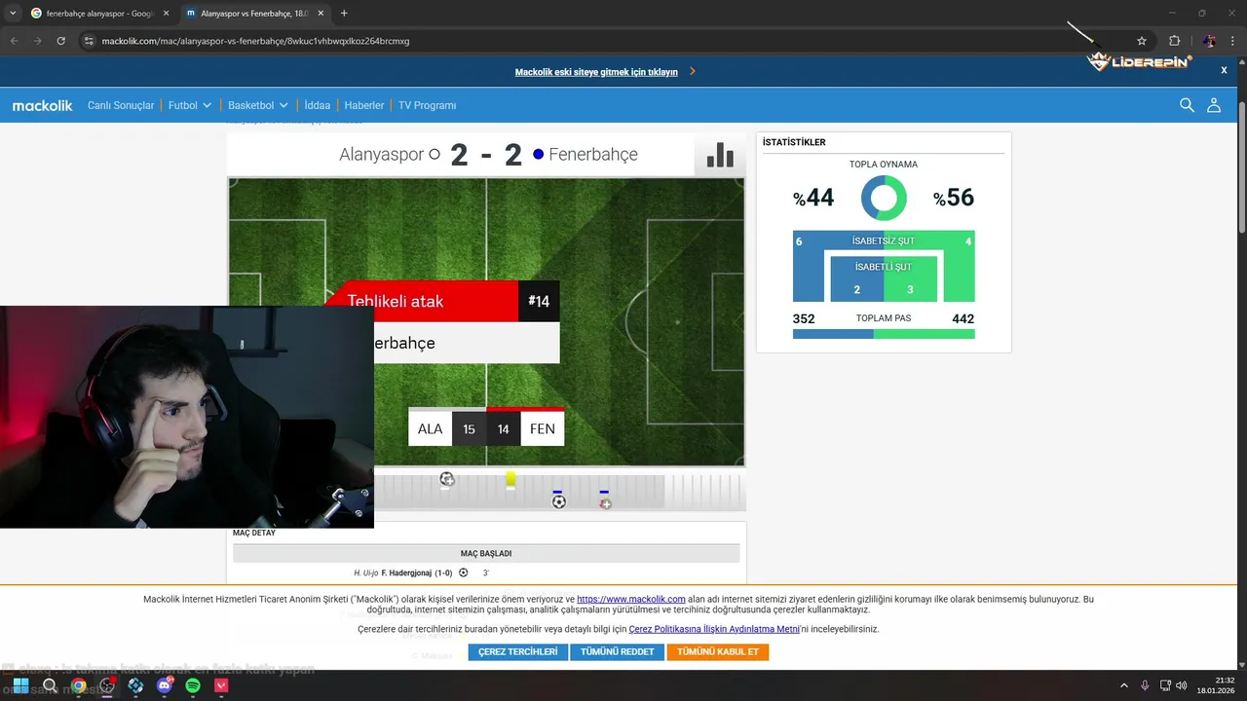The width and height of the screenshot is (1247, 701).
Task: Click the Fenerbahçe football goal marker
Action: [558, 501]
